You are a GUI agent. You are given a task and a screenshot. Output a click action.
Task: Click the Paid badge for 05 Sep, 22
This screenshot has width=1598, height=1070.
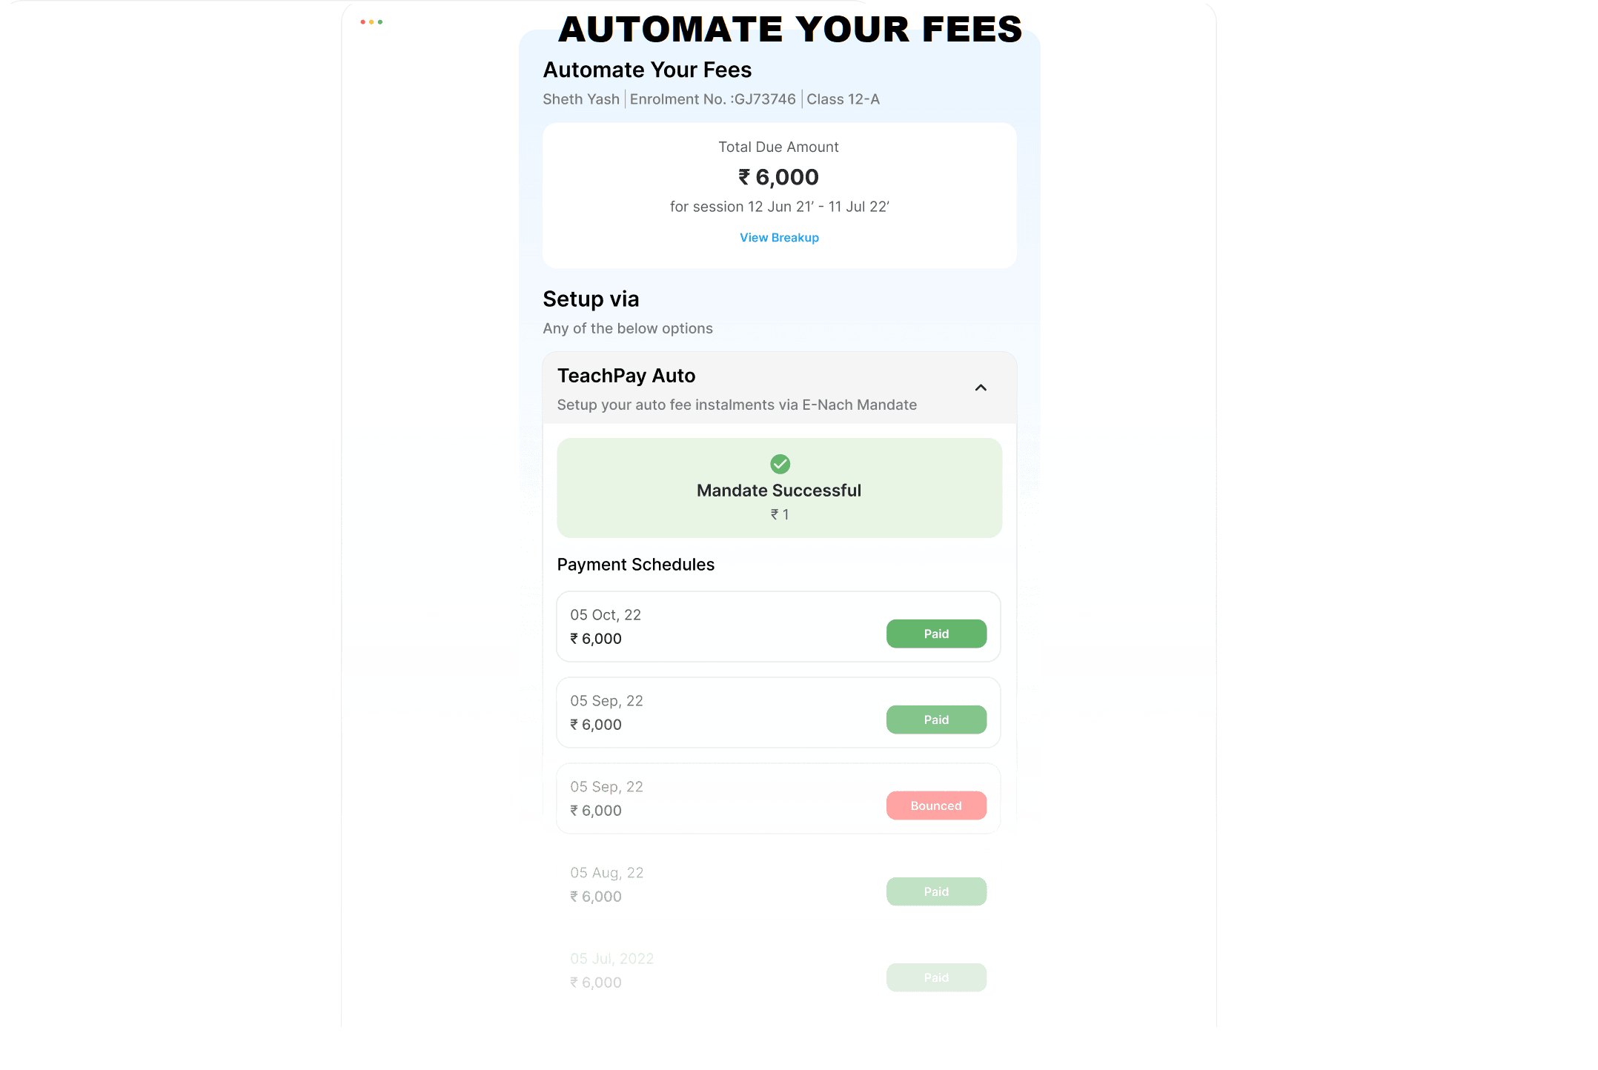[936, 720]
